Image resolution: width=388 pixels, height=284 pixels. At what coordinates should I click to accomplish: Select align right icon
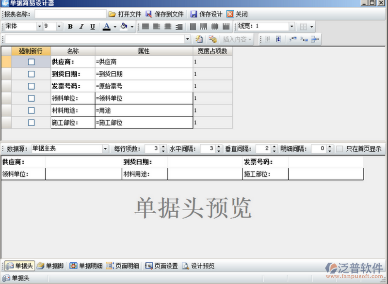[179, 27]
